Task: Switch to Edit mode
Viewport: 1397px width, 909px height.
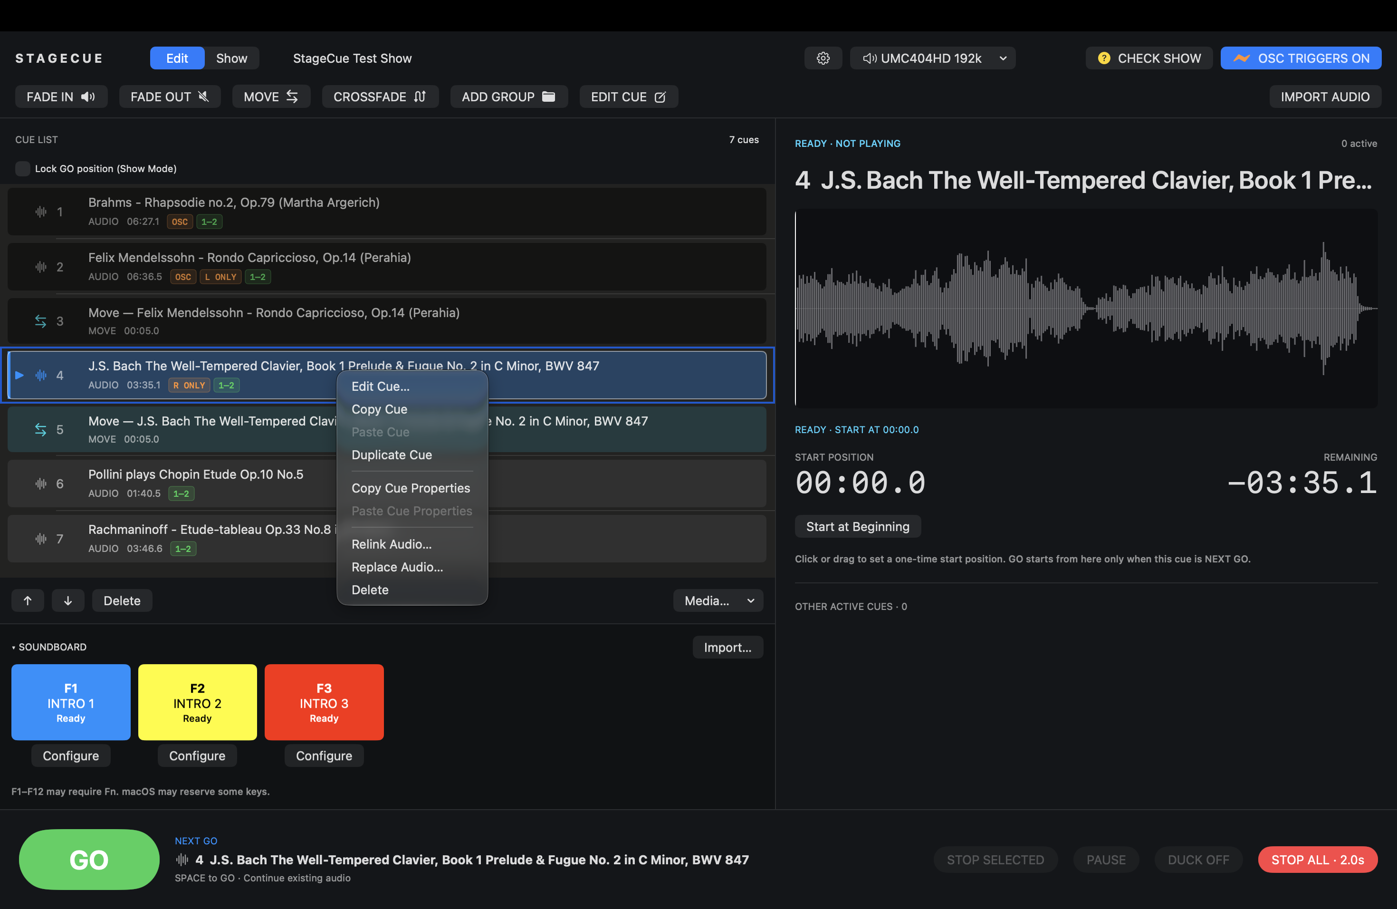Action: (177, 58)
